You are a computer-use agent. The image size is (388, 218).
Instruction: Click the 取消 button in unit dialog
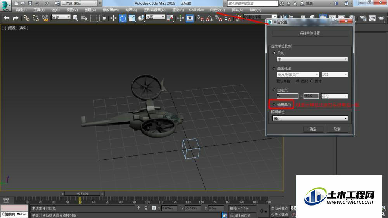337,129
